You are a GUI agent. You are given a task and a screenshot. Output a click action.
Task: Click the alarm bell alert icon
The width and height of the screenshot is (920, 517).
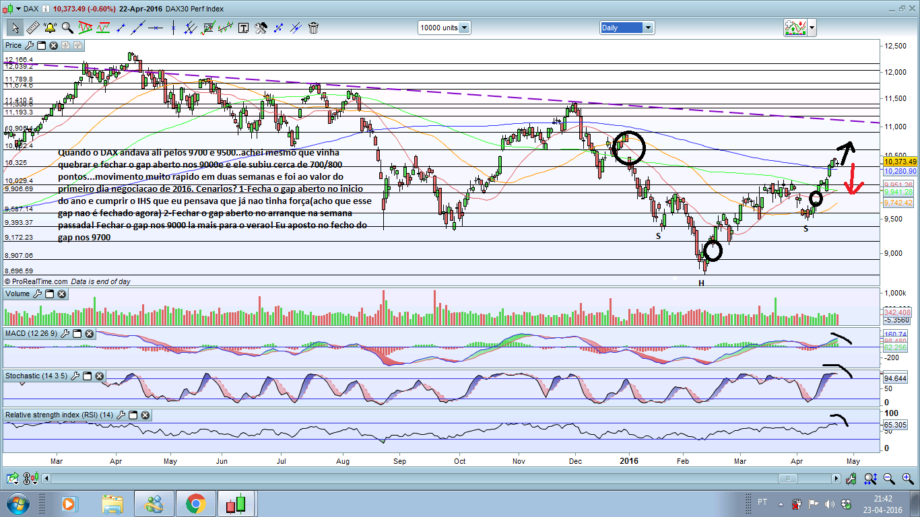click(50, 28)
